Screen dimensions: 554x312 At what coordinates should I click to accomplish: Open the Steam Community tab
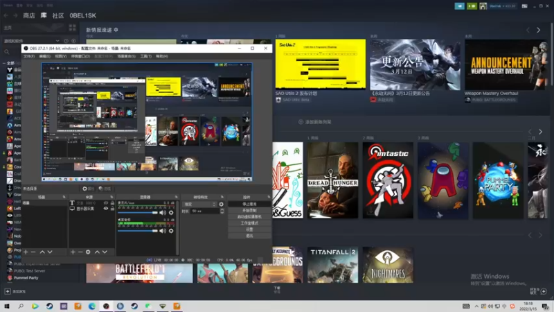pyautogui.click(x=58, y=15)
